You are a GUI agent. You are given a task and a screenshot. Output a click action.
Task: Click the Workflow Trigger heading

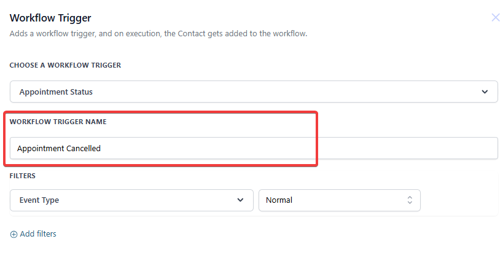50,18
